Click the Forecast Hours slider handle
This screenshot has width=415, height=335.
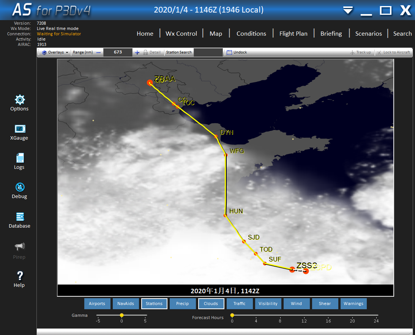pyautogui.click(x=232, y=315)
